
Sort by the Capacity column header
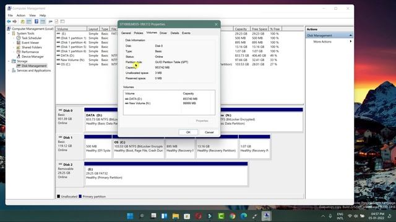tap(242, 29)
